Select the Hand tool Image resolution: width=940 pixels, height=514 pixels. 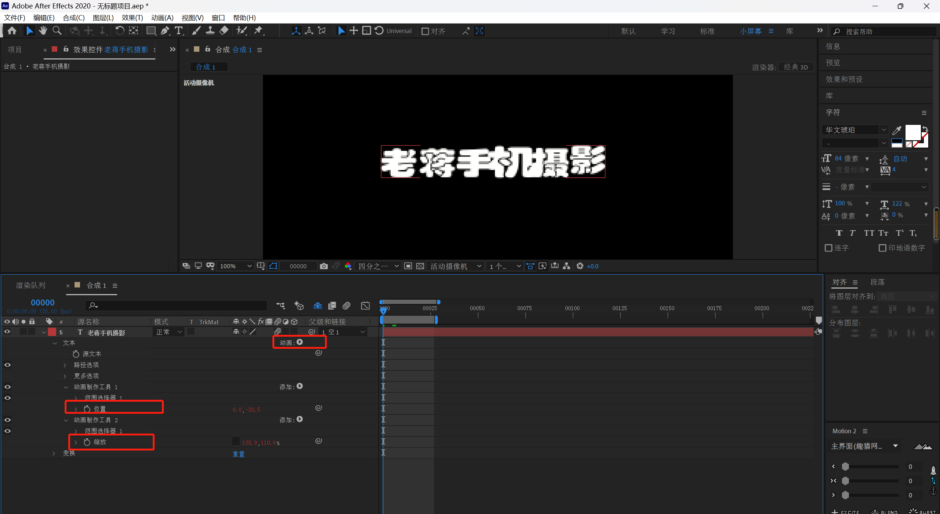pyautogui.click(x=43, y=31)
